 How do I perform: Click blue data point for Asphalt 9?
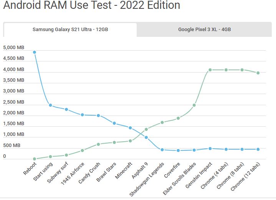[x=146, y=137]
